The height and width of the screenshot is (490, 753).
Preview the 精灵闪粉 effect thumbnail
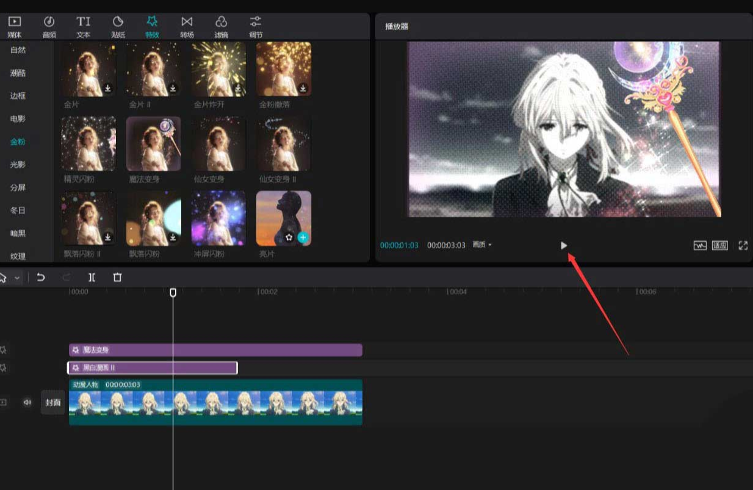pos(88,144)
